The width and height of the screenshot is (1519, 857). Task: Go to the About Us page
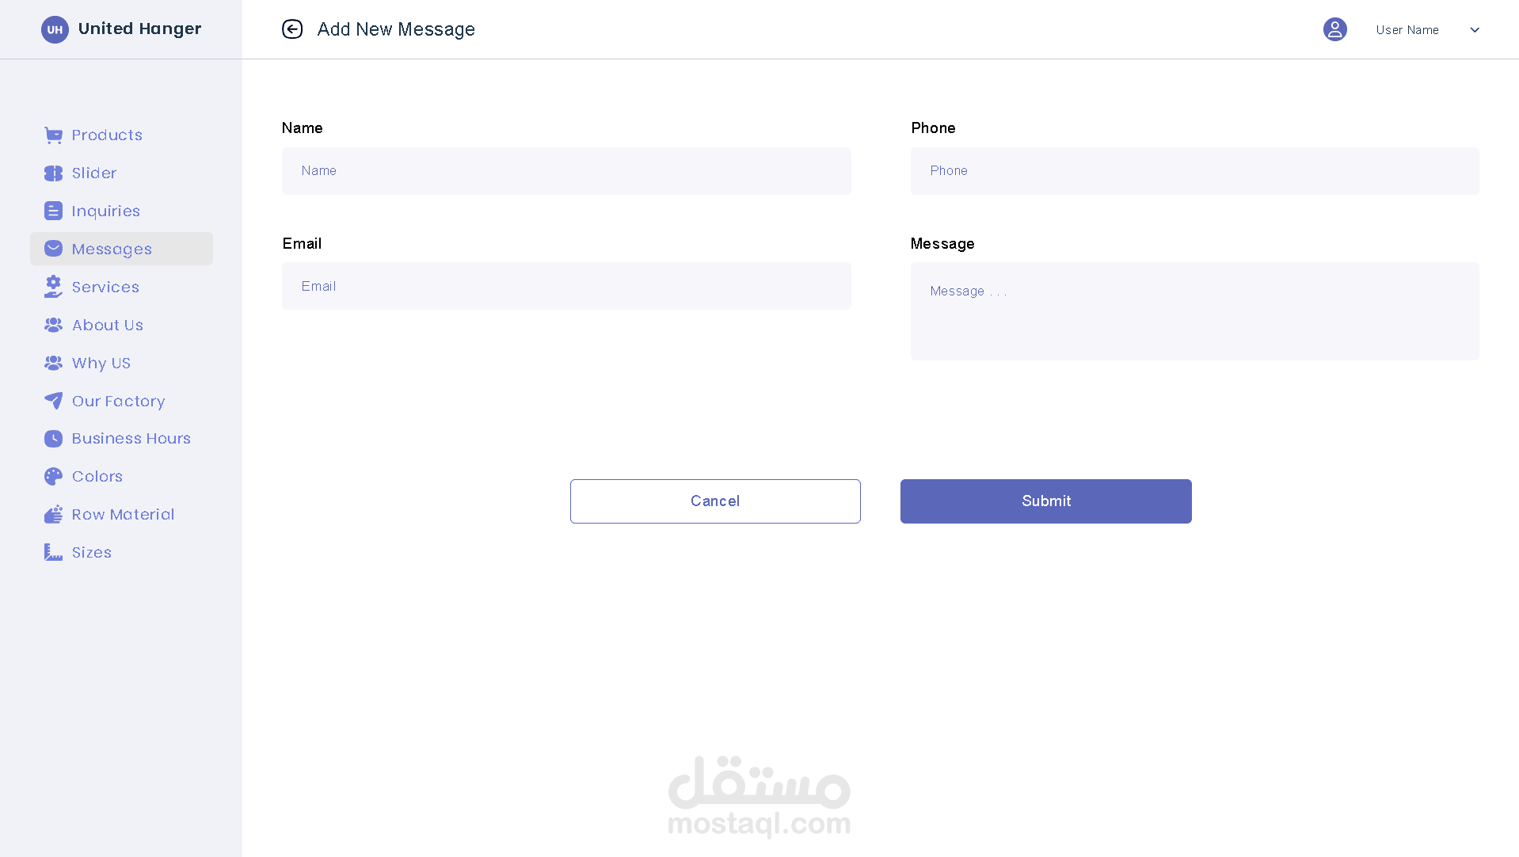107,325
